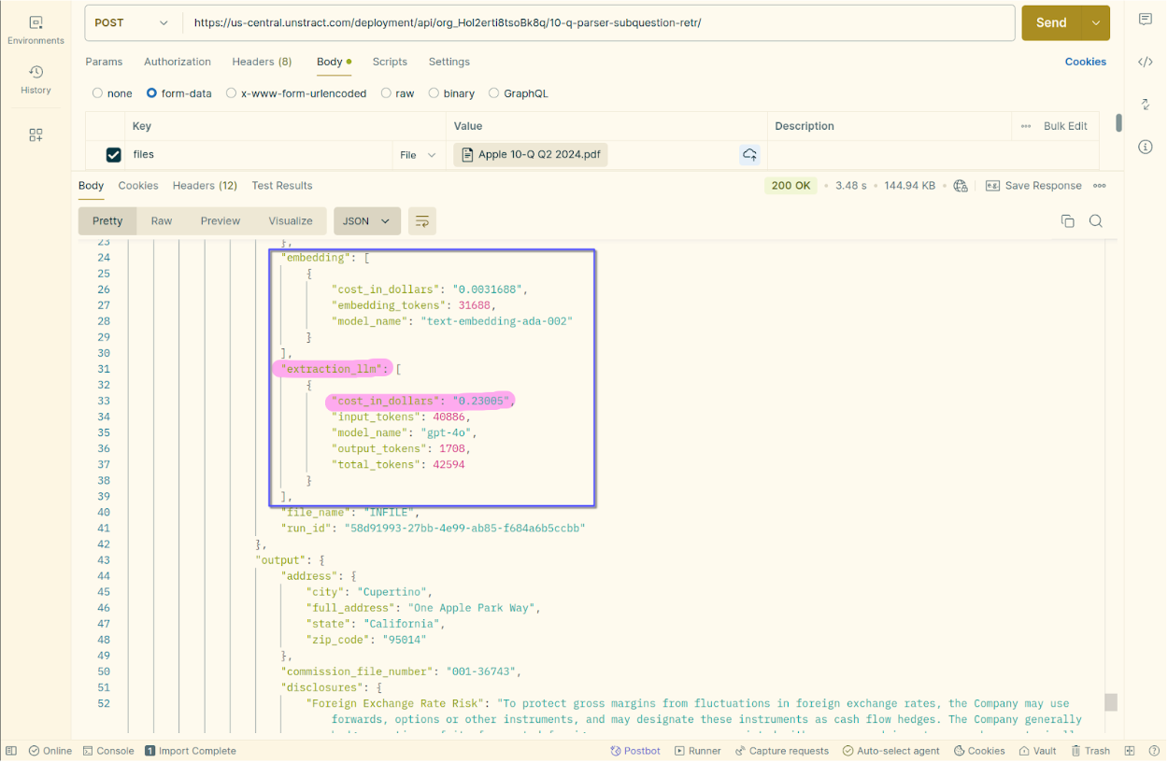
Task: Open the Cookies link under Send
Action: pyautogui.click(x=1085, y=62)
